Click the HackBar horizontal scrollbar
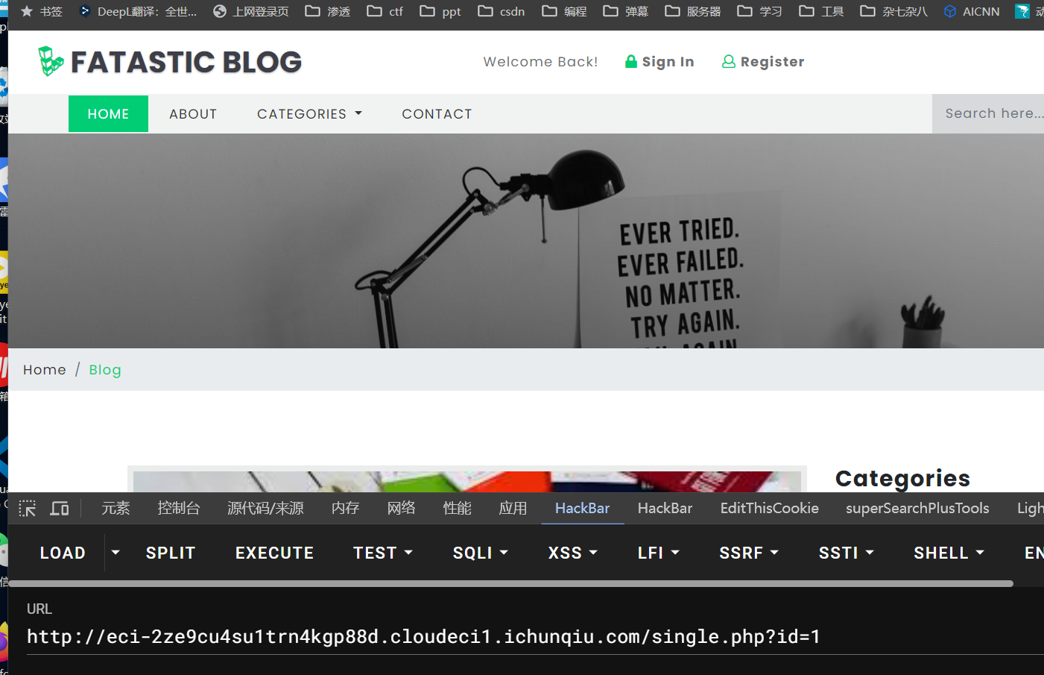Image resolution: width=1044 pixels, height=675 pixels. tap(510, 583)
